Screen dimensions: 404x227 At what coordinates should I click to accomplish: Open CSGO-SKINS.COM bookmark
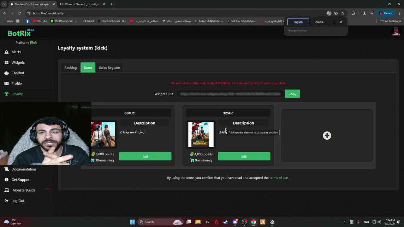click(209, 21)
